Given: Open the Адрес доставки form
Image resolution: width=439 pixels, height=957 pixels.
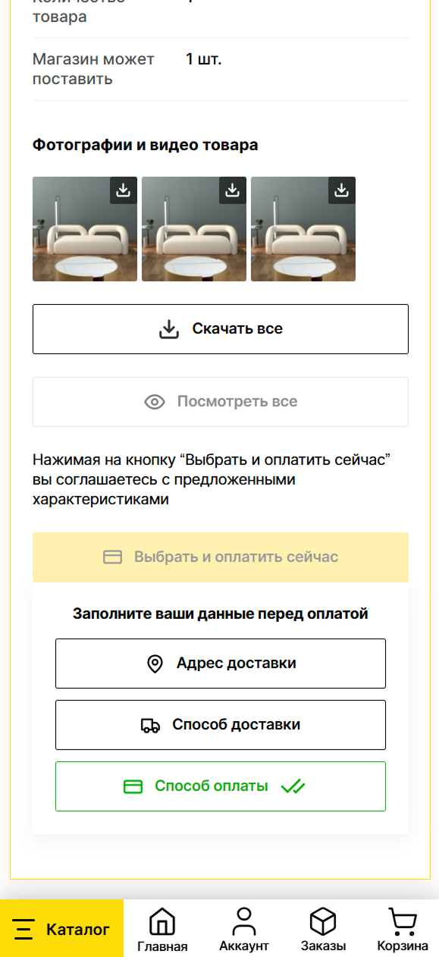Looking at the screenshot, I should [x=220, y=664].
